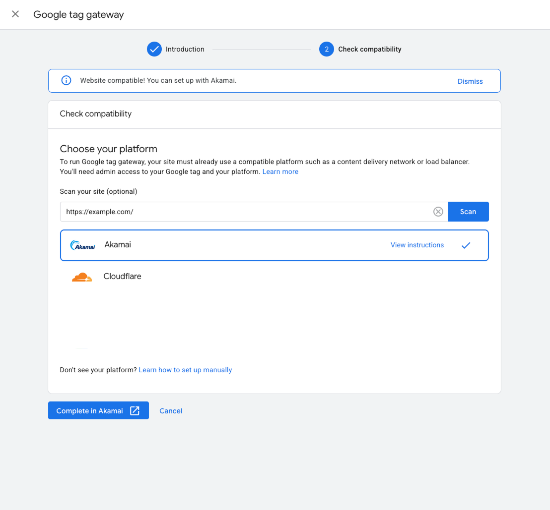Image resolution: width=550 pixels, height=510 pixels.
Task: Click the step 2 number circle
Action: 326,49
